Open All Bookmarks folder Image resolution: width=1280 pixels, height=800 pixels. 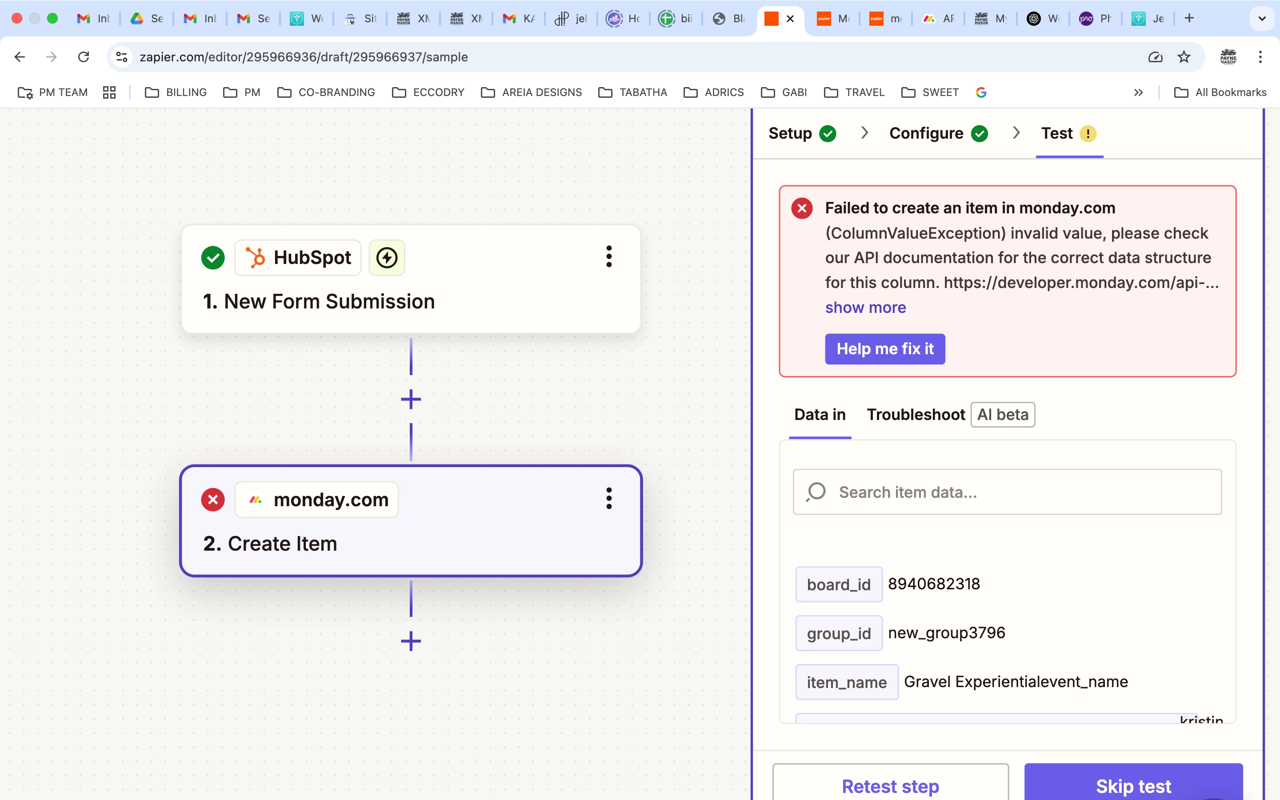pos(1220,92)
